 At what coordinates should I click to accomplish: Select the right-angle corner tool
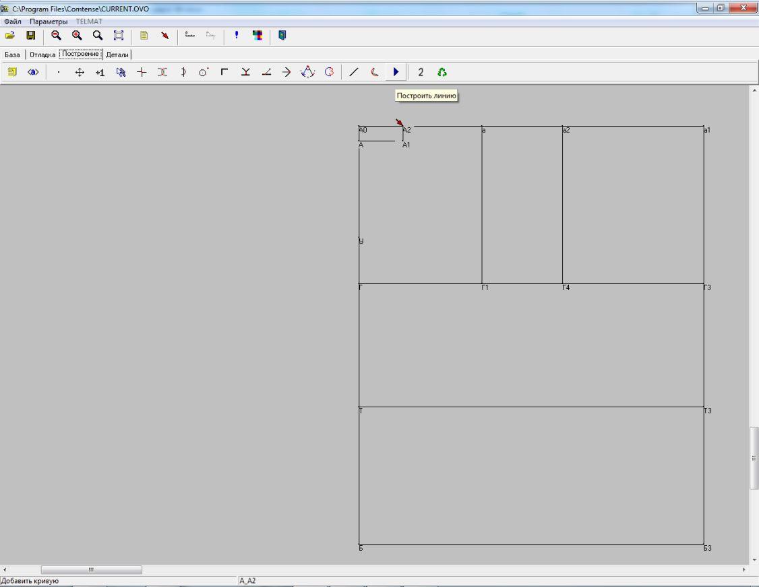tap(224, 72)
